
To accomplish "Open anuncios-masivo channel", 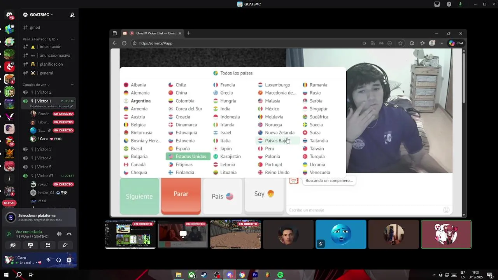I will coord(49,56).
